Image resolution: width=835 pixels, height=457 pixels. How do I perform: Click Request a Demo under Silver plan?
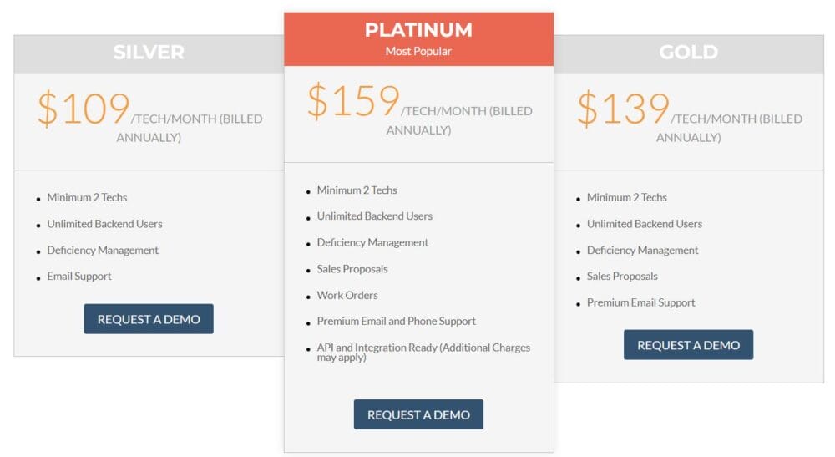click(x=149, y=319)
